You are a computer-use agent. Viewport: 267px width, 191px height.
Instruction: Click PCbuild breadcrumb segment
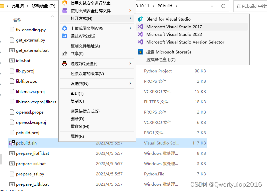pos(165,6)
